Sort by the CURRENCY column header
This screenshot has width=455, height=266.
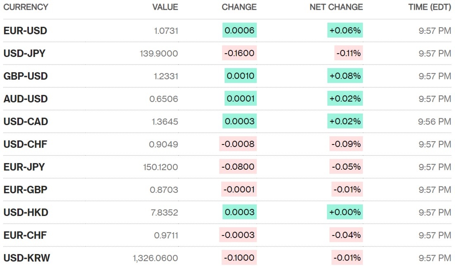click(x=26, y=7)
